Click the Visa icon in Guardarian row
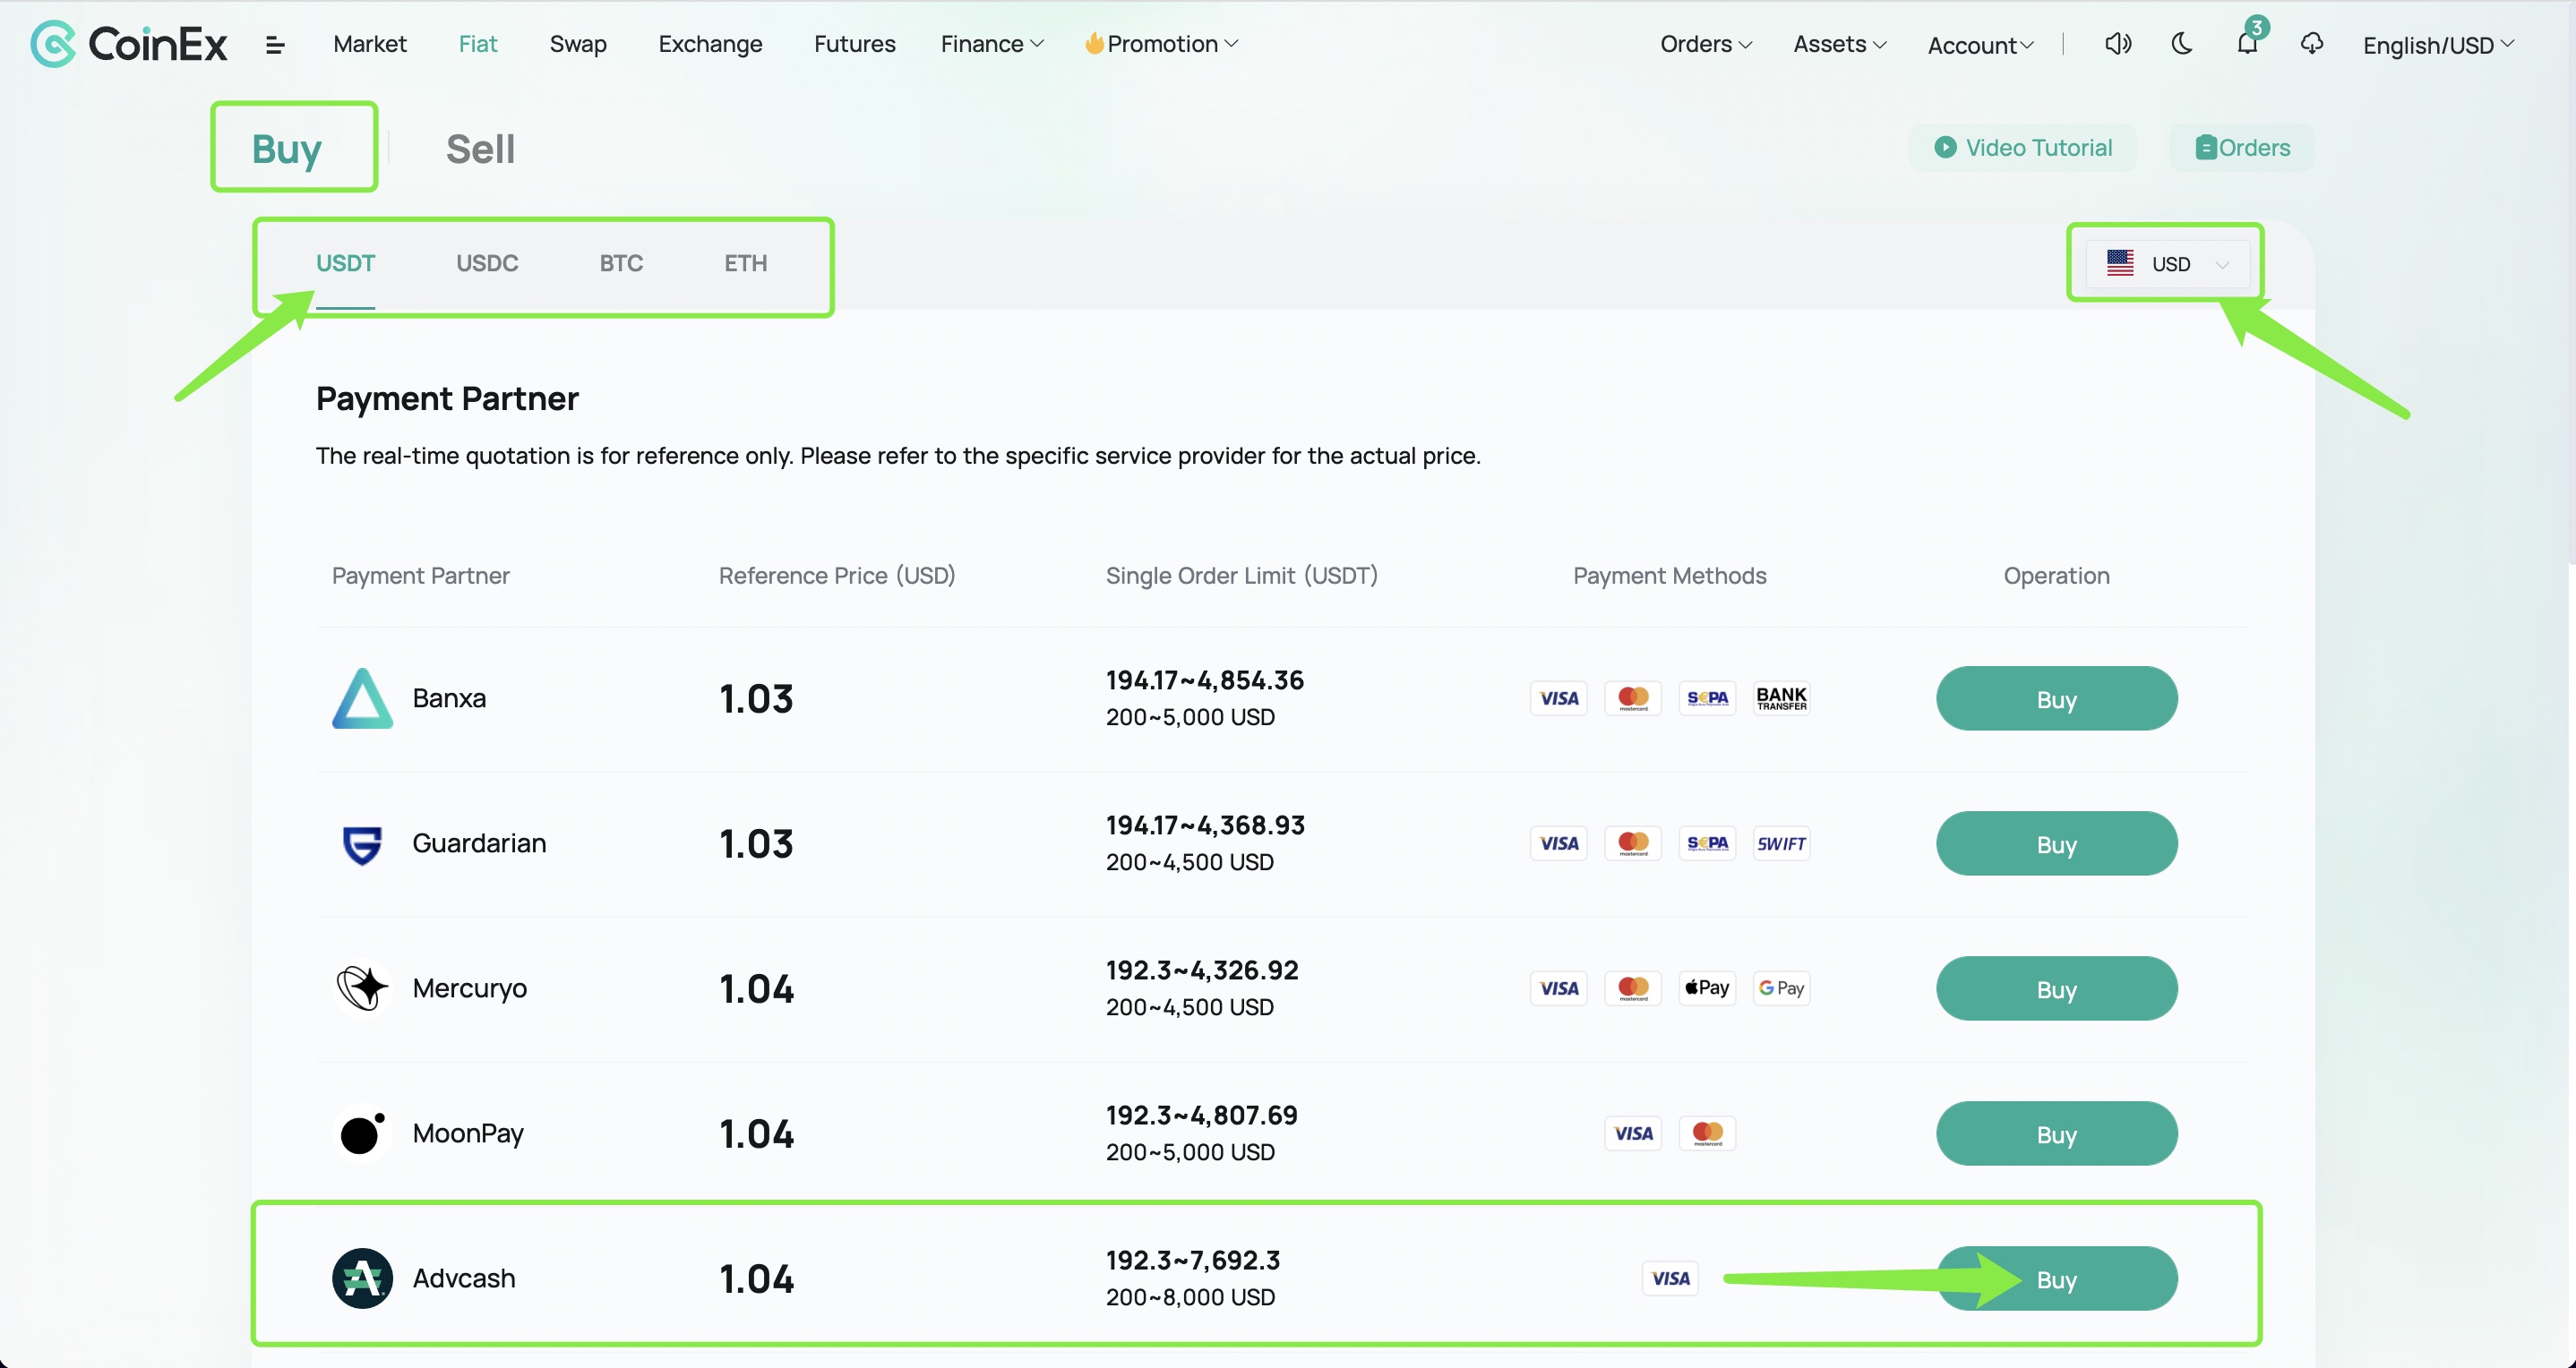2576x1368 pixels. 1559,843
